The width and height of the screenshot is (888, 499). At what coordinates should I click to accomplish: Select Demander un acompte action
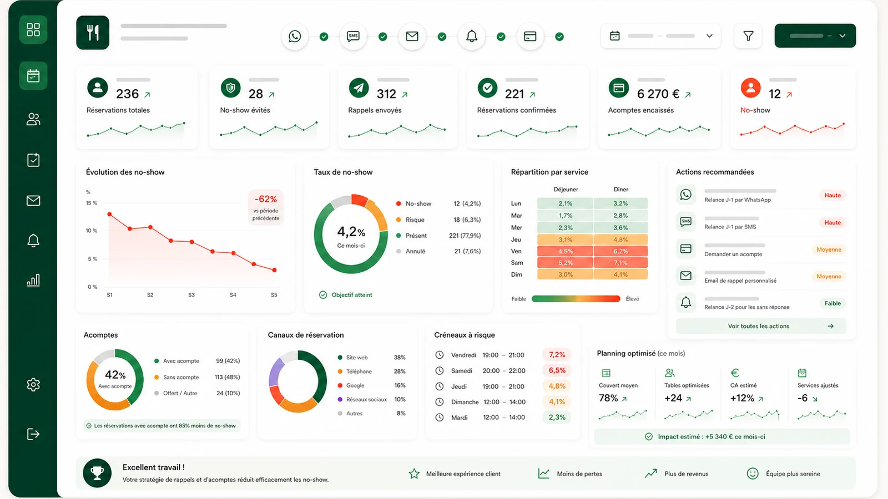point(761,249)
